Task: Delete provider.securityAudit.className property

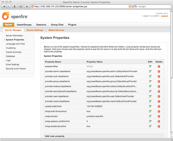Action: coord(159,91)
